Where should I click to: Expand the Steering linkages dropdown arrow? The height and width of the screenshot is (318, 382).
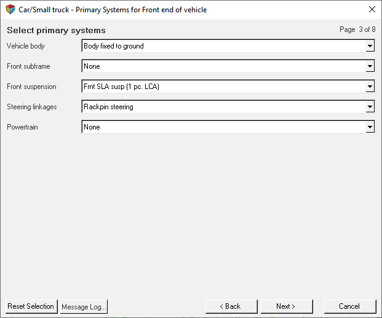370,107
